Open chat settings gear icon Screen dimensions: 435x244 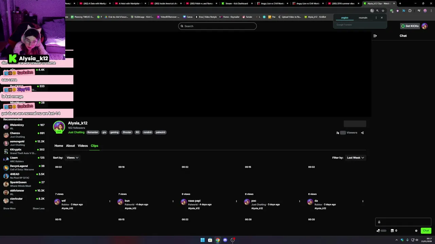[416, 231]
